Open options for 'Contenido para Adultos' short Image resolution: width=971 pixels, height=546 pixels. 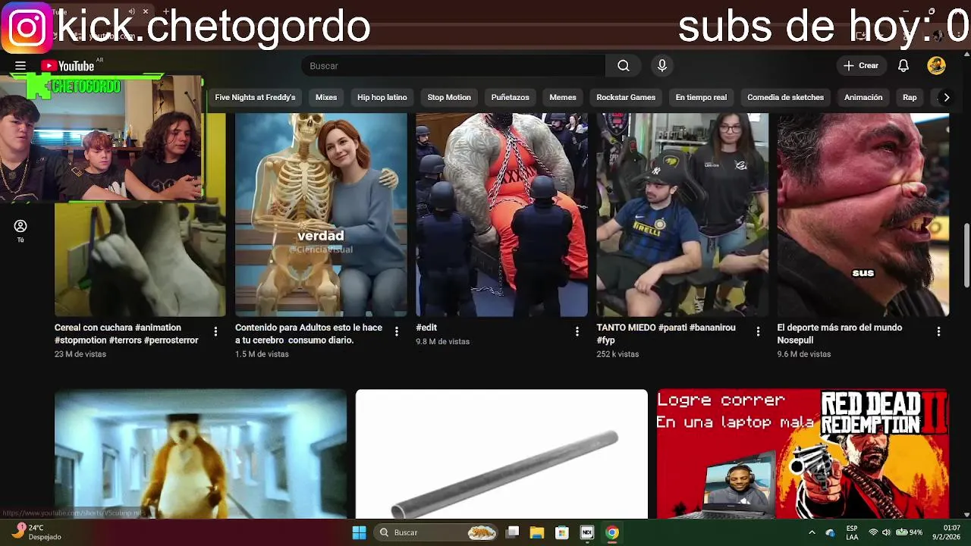tap(396, 331)
